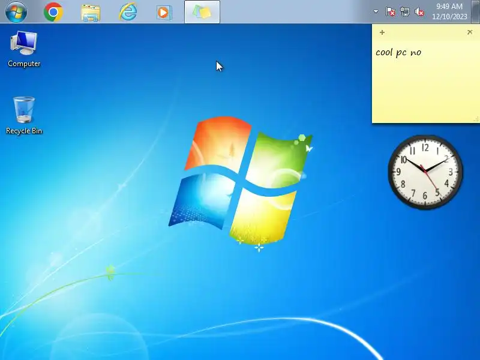480x360 pixels.
Task: Show hidden system tray icons arrow
Action: (376, 11)
